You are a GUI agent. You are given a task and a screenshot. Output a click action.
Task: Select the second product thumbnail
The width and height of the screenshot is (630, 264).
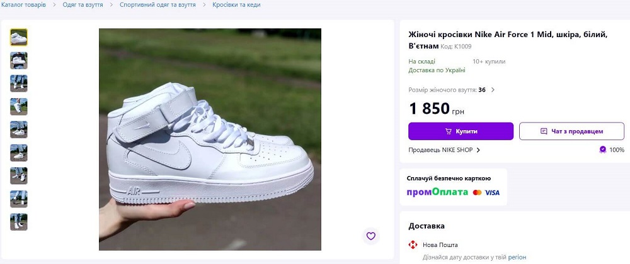(18, 61)
